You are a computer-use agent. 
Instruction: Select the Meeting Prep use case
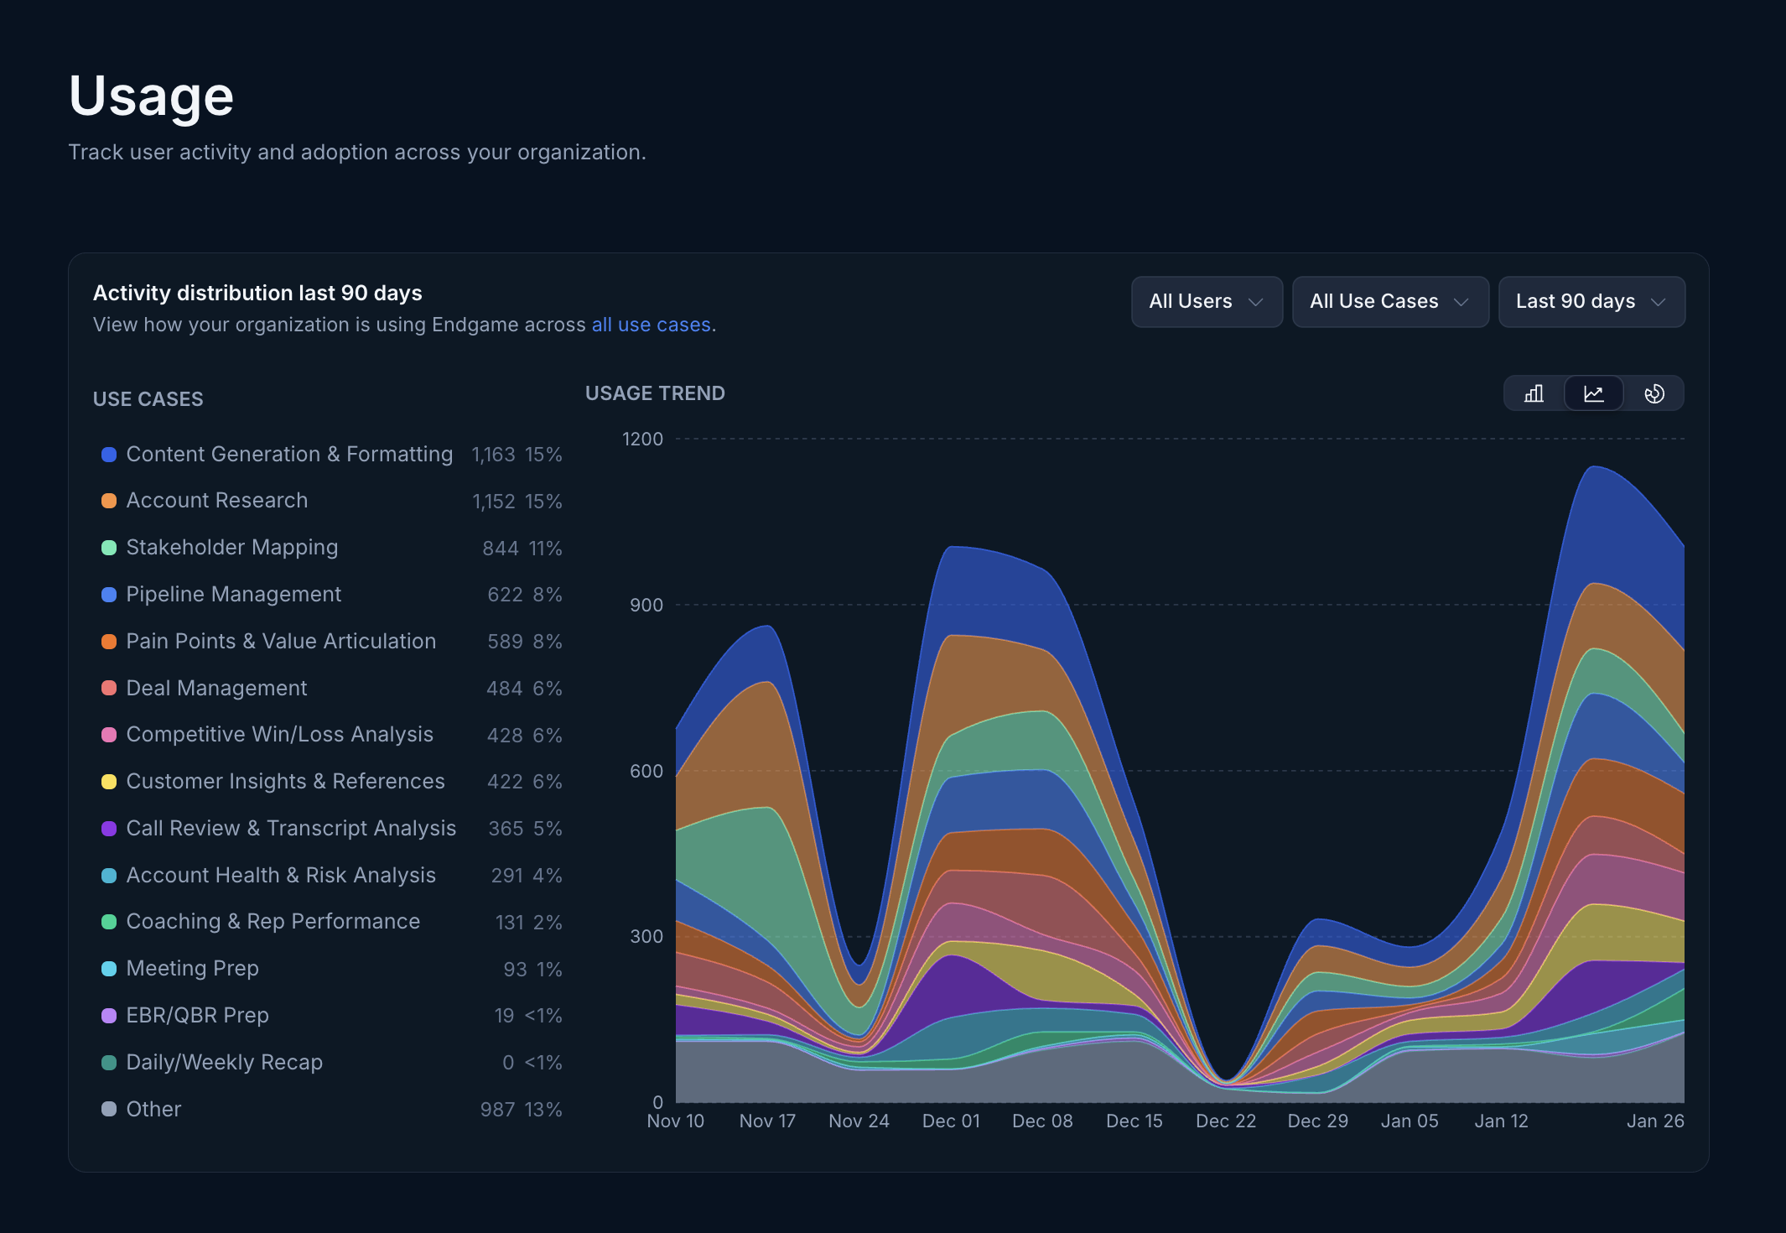coord(192,969)
